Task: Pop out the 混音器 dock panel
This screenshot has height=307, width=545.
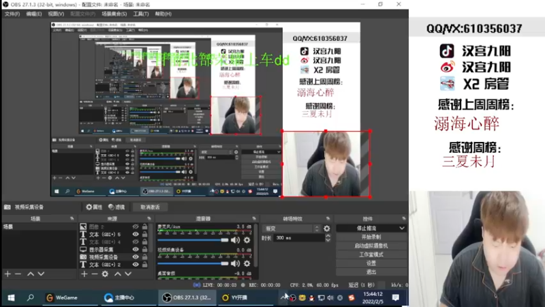Action: click(254, 218)
